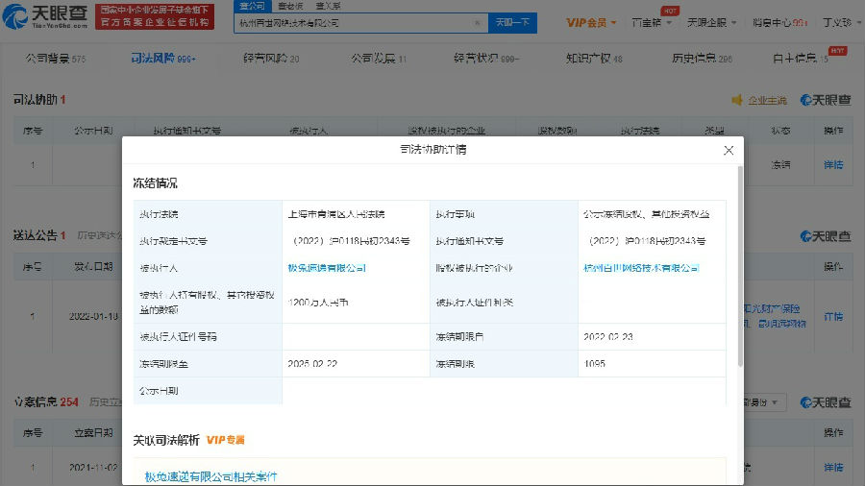The image size is (865, 486).
Task: Click 天眼查 watermark logo in 司法协助 section header
Action: tap(826, 100)
